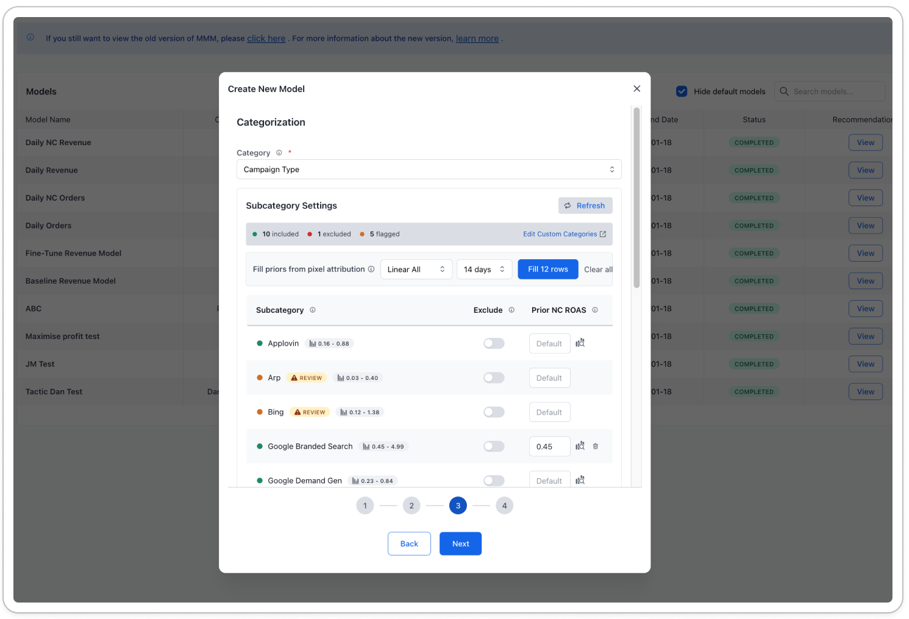Click Bing Prior NC ROAS input field

549,412
